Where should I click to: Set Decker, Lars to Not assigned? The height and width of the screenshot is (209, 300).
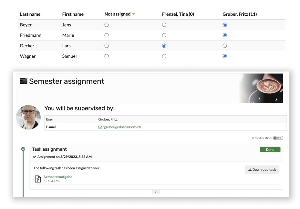coord(107,46)
